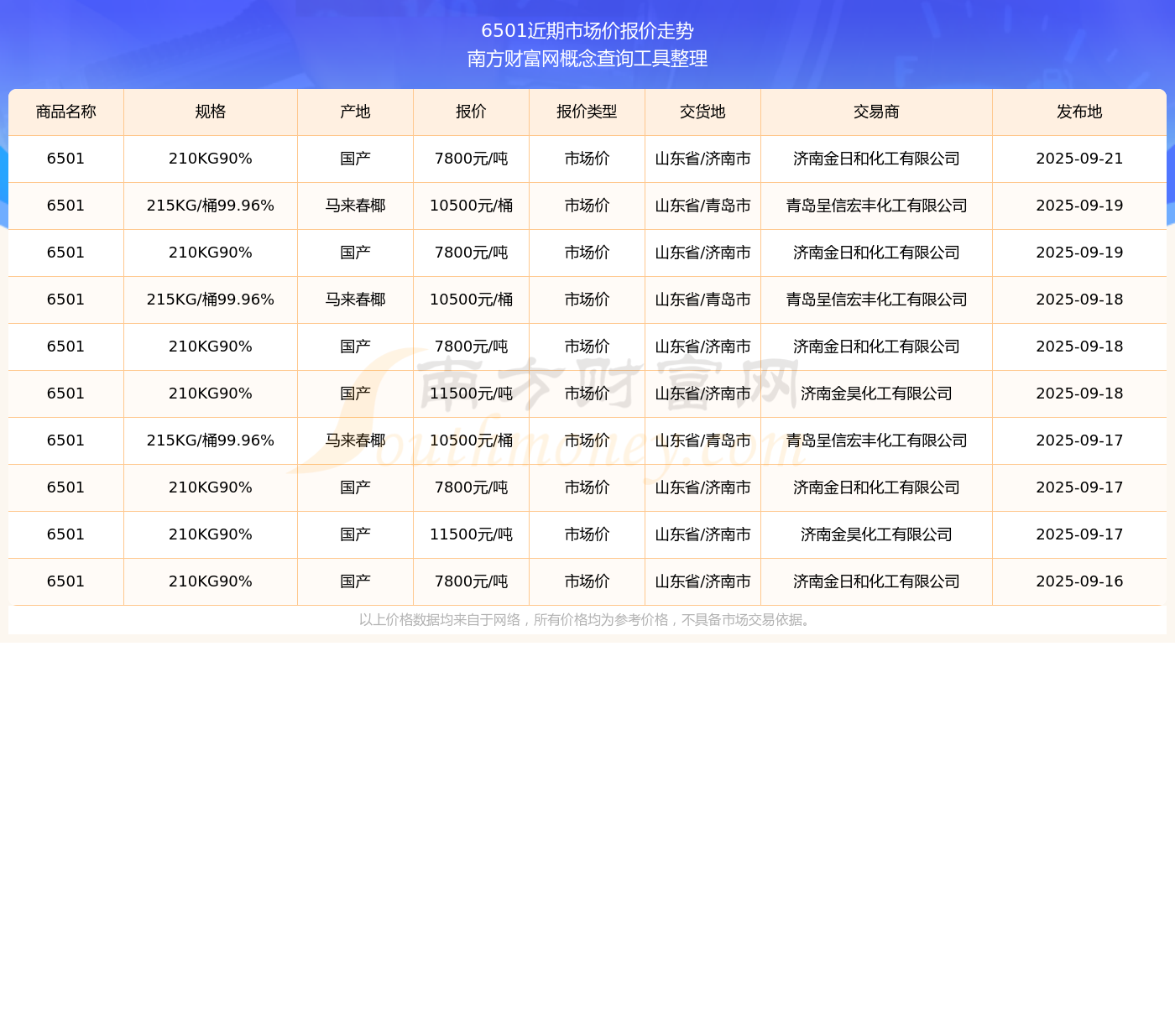
Task: Click the 发布地 column header
Action: click(x=1079, y=112)
